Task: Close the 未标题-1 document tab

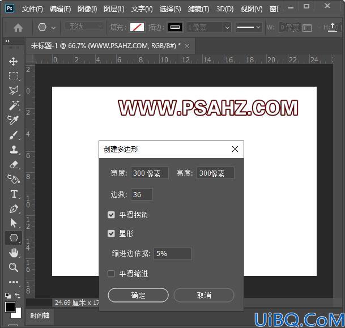Action: pyautogui.click(x=187, y=46)
